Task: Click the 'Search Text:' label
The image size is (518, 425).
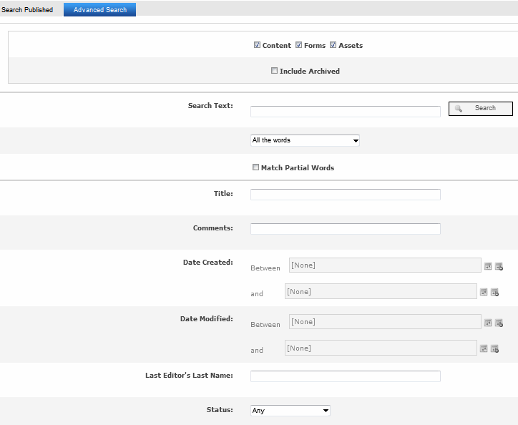Action: coord(210,106)
